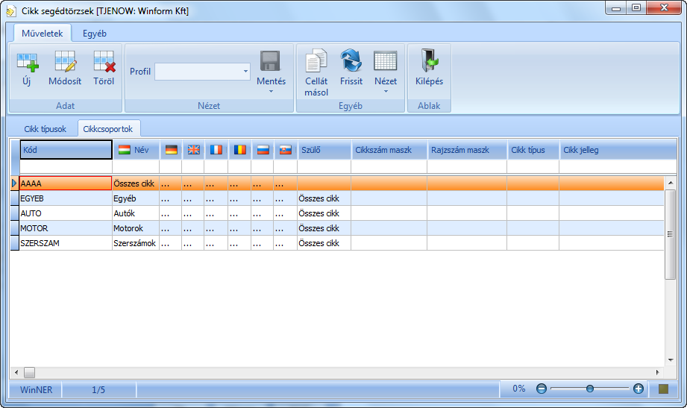Viewport: 687px width, 408px height.
Task: Select the SZERSZAM code cell
Action: (x=66, y=243)
